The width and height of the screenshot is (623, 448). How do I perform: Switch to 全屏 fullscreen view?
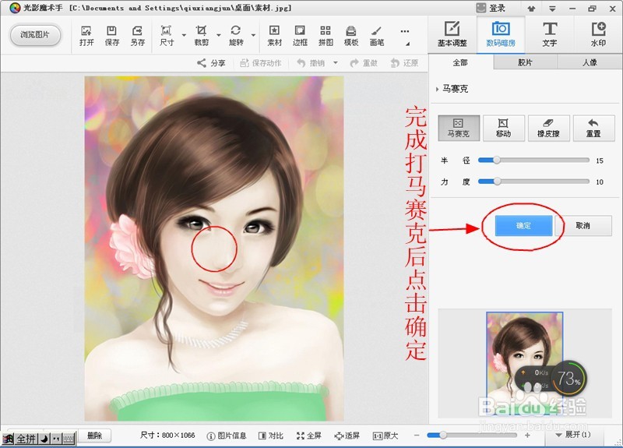coord(308,436)
